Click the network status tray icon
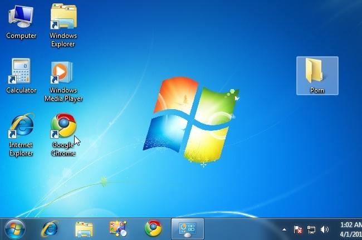362x240 pixels. (311, 229)
